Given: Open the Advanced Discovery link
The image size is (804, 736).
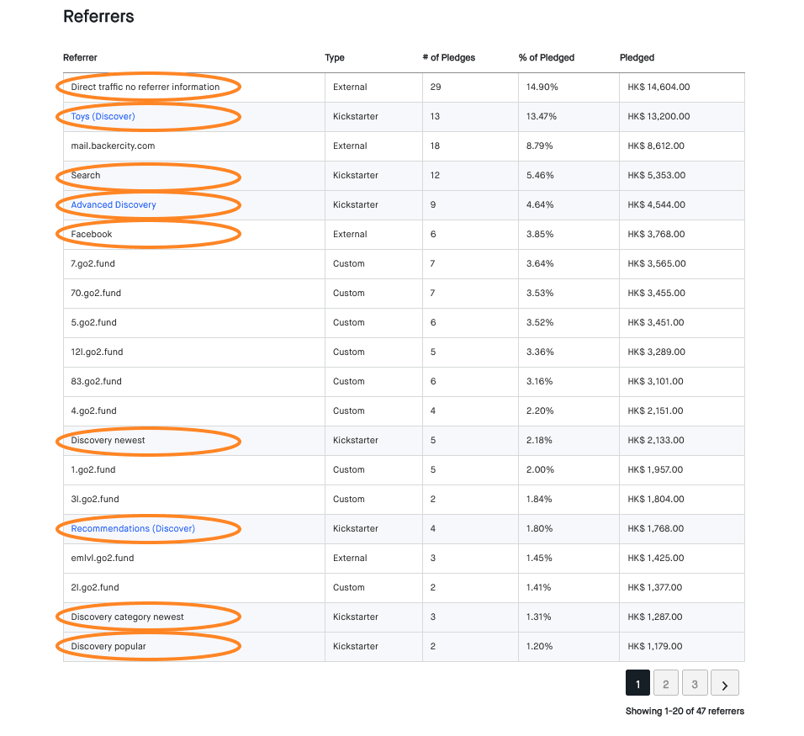Looking at the screenshot, I should click(x=113, y=204).
